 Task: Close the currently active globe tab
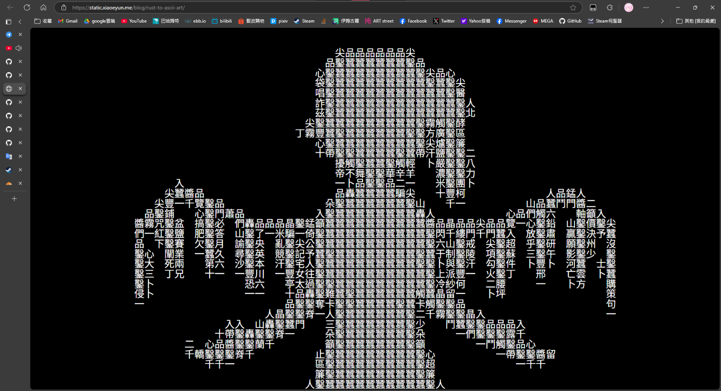20,89
